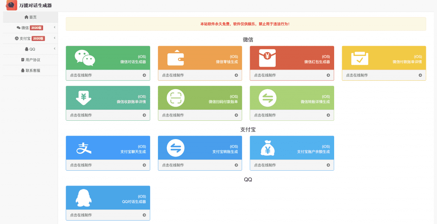Click 点击在线制作 under 微信红包生成器
The height and width of the screenshot is (224, 437).
(x=265, y=75)
